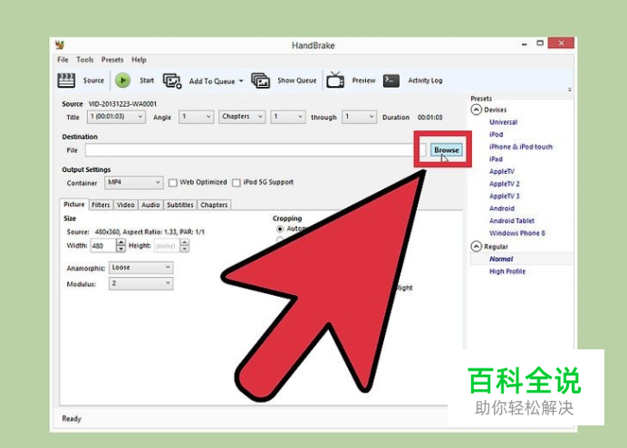The height and width of the screenshot is (448, 627).
Task: Click the Preview toolbar label
Action: pyautogui.click(x=363, y=81)
